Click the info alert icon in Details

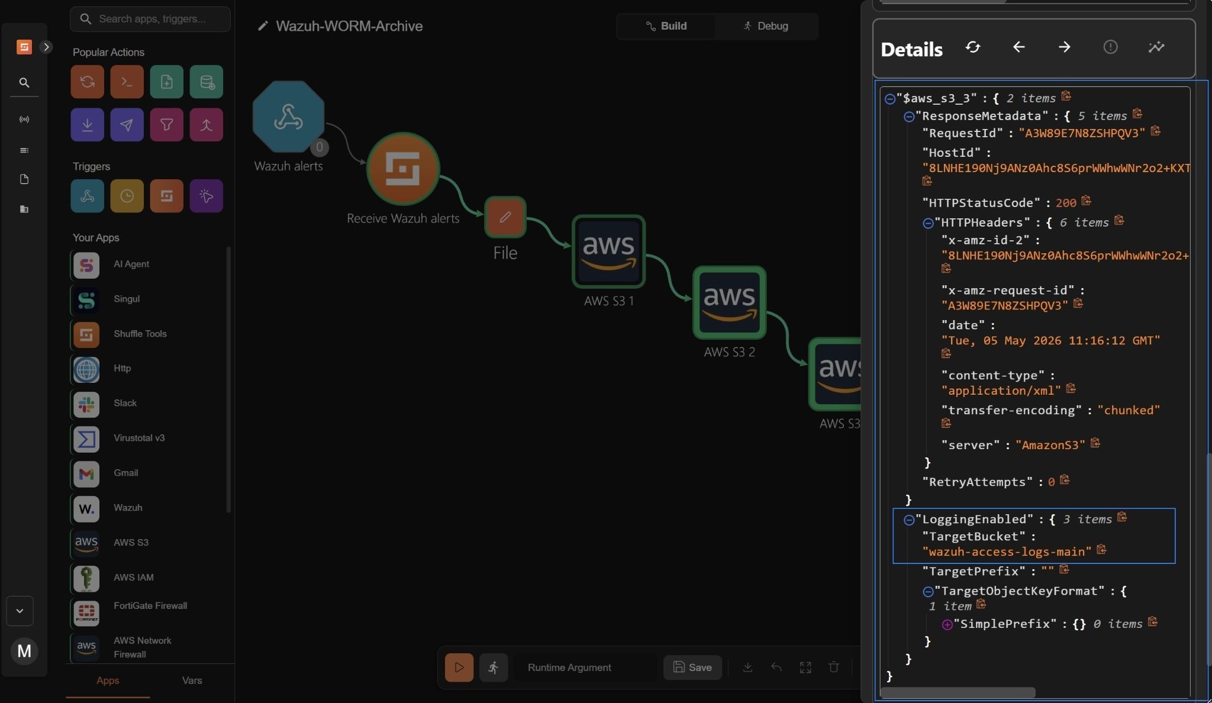tap(1110, 47)
